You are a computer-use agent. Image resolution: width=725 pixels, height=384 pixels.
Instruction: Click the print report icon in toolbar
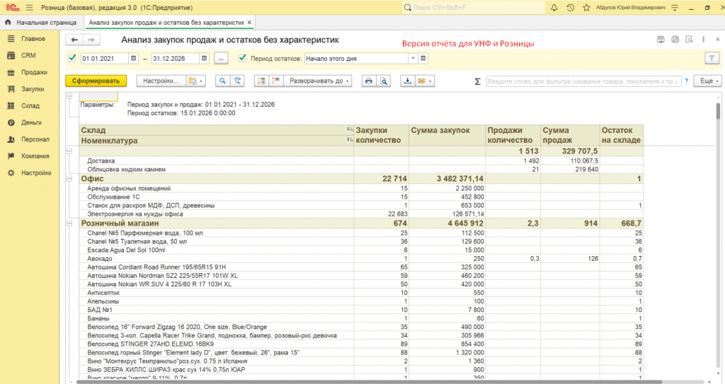(x=368, y=81)
